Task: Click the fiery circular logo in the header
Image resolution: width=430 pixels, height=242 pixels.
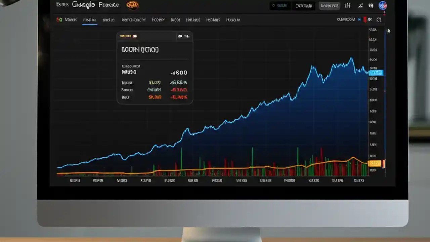Action: point(132,5)
